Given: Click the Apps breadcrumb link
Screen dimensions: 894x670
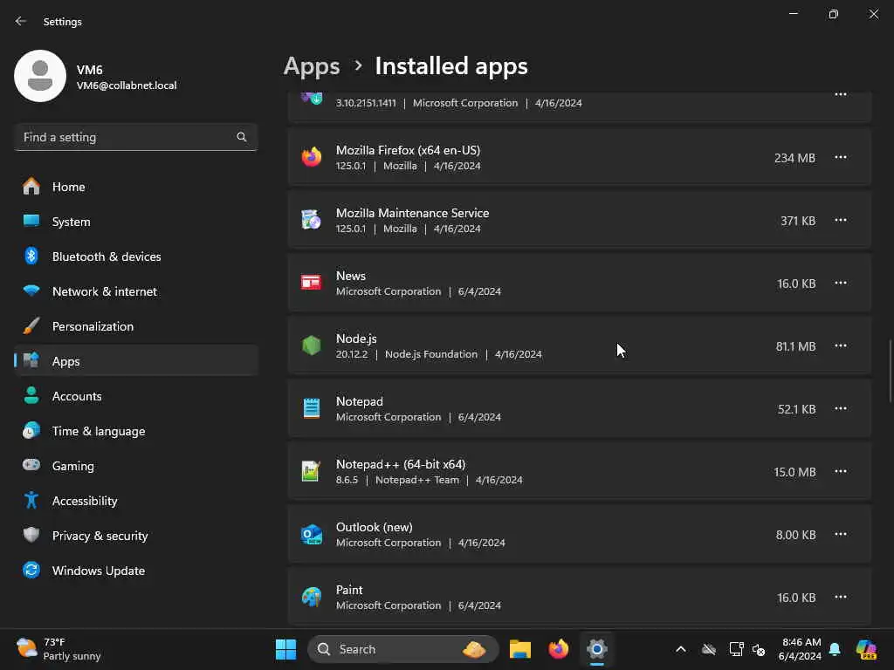Looking at the screenshot, I should point(312,66).
